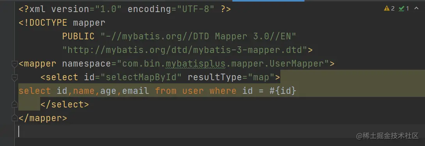Click the "from" keyword in the SQL statement
Image resolution: width=425 pixels, height=146 pixels.
pos(166,91)
